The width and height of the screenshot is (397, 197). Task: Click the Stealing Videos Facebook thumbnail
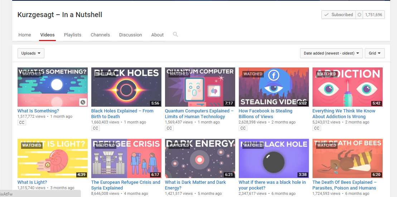pos(274,87)
